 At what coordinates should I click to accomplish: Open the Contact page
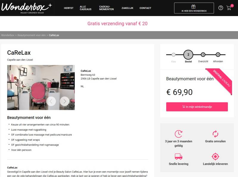click(x=145, y=8)
